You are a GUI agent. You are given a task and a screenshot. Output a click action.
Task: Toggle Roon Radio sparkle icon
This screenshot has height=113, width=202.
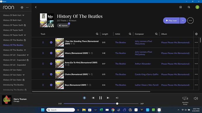coord(84,98)
